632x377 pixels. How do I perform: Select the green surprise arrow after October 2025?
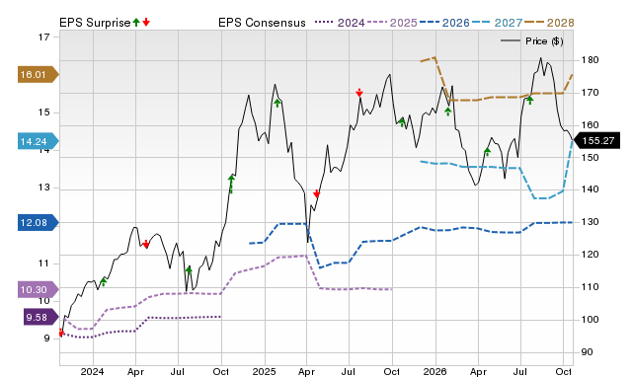click(x=402, y=122)
